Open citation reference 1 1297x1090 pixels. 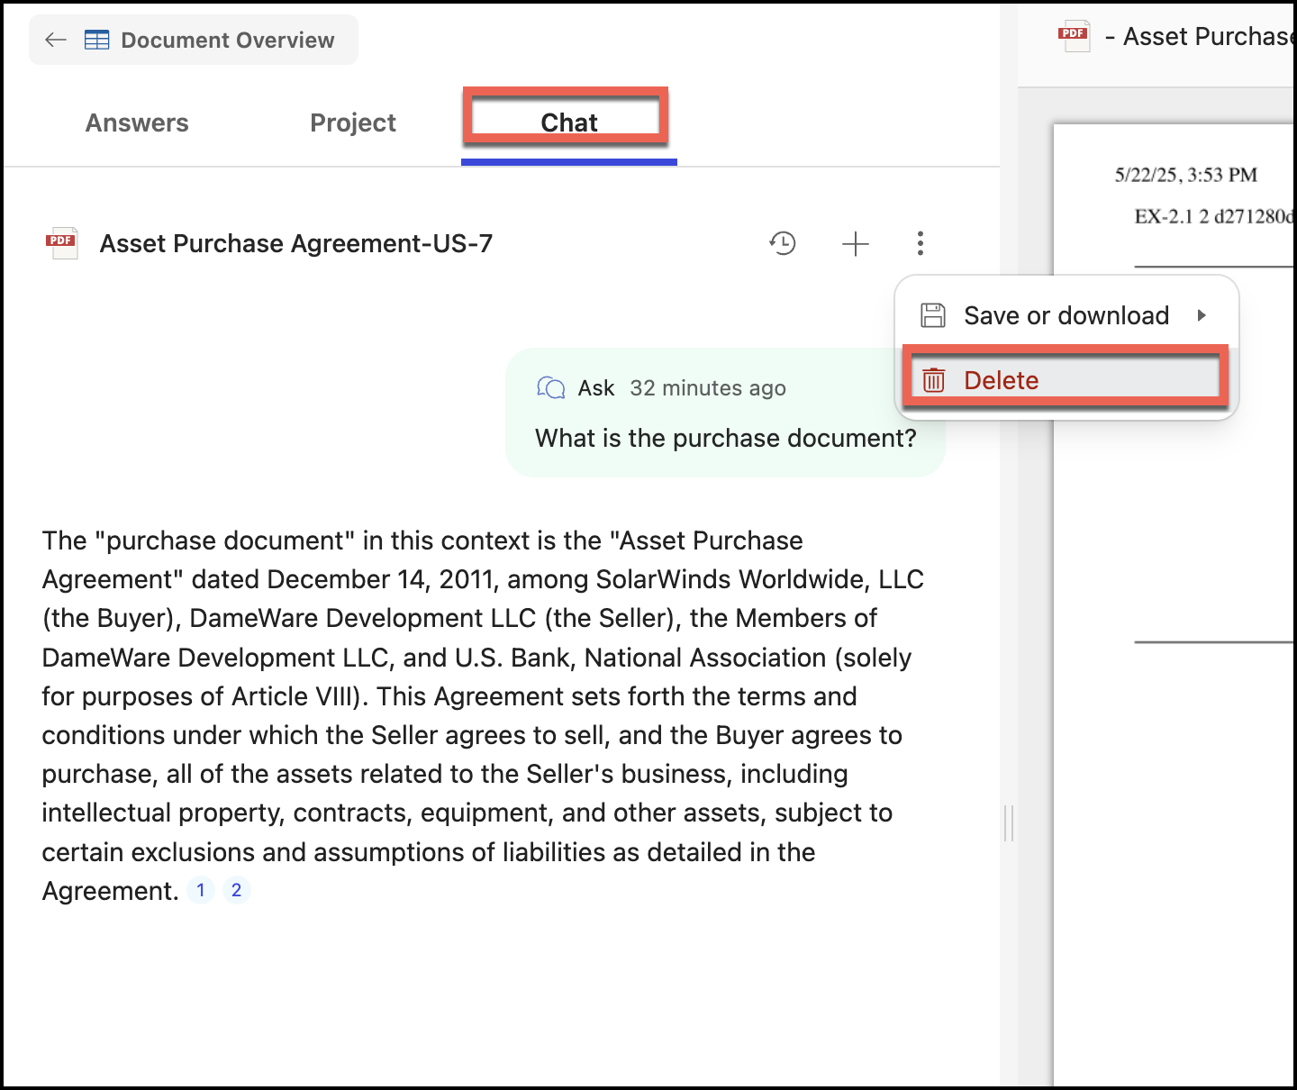(x=201, y=890)
